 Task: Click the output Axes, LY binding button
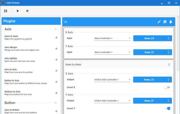(x=149, y=101)
